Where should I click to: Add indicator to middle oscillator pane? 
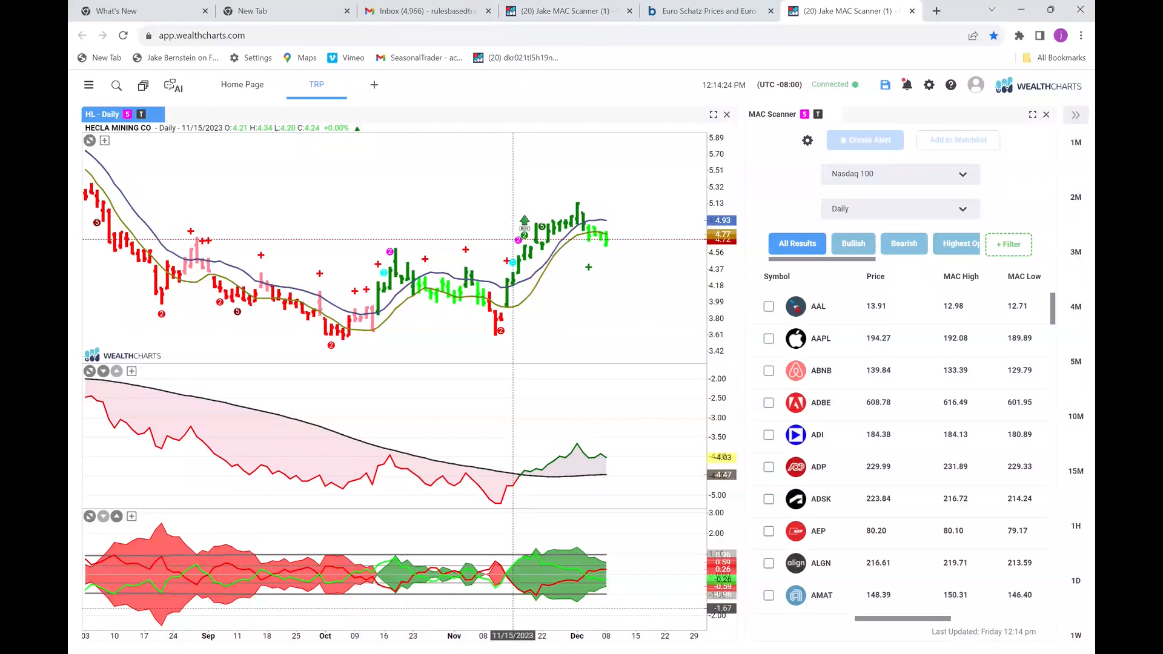point(131,371)
